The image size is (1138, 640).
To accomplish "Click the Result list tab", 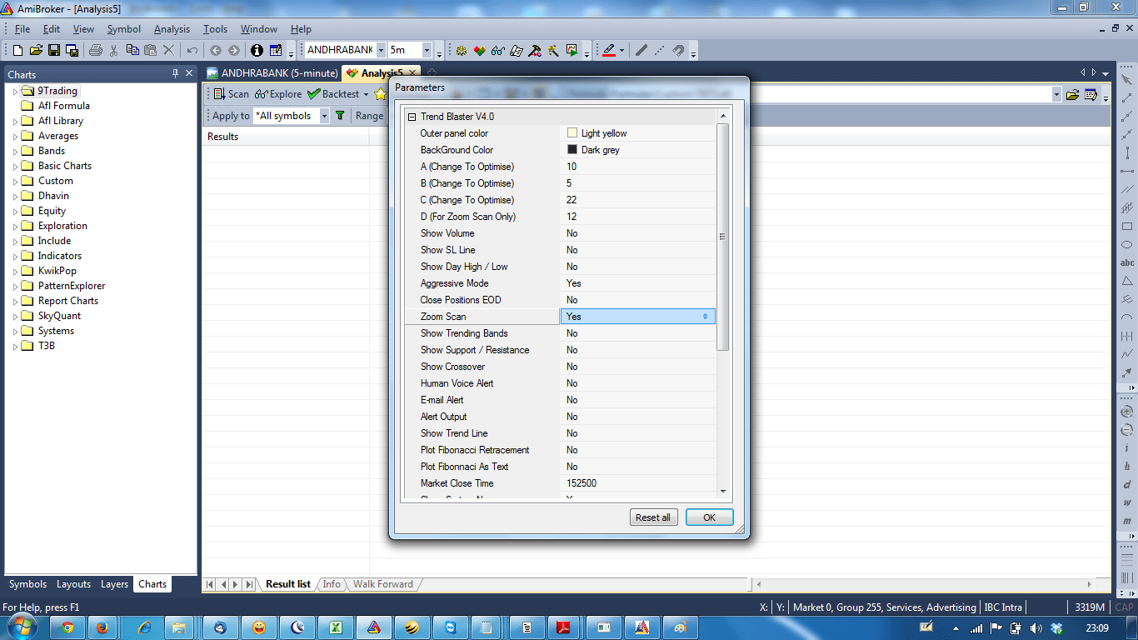I will (288, 584).
